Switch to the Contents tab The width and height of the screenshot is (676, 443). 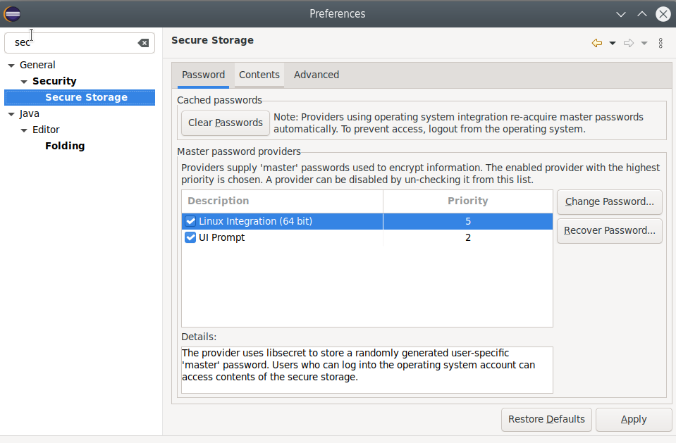click(x=259, y=75)
